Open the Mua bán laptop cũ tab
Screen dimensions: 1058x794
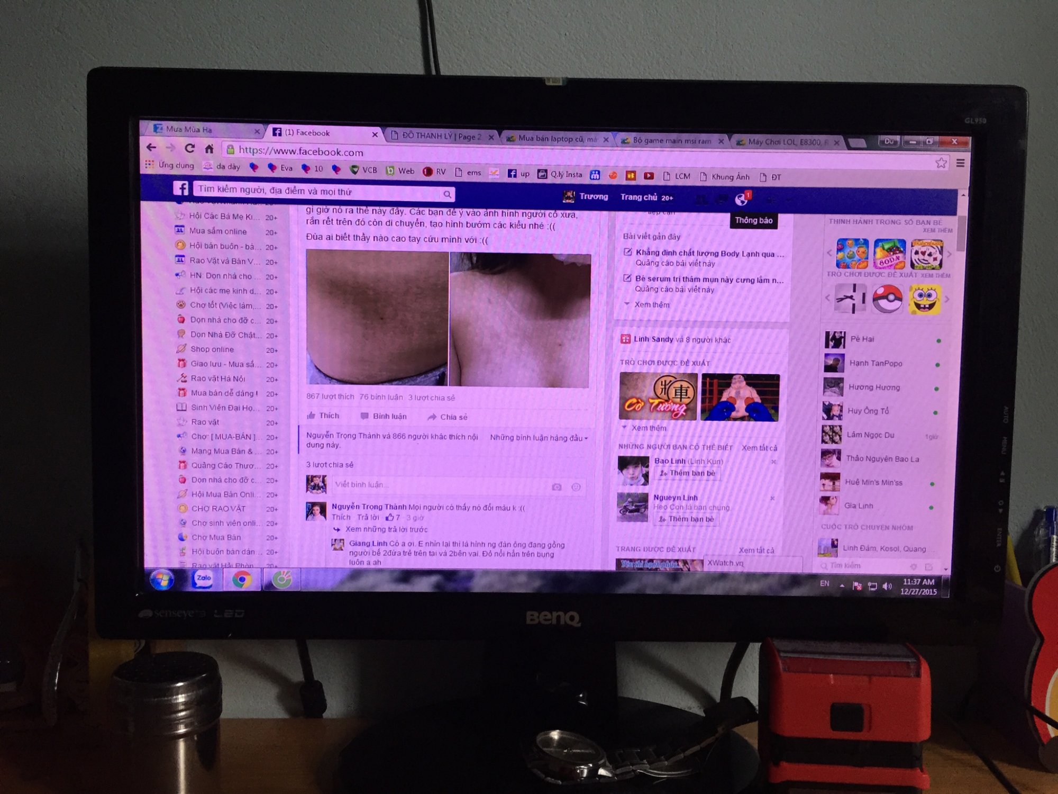(555, 139)
